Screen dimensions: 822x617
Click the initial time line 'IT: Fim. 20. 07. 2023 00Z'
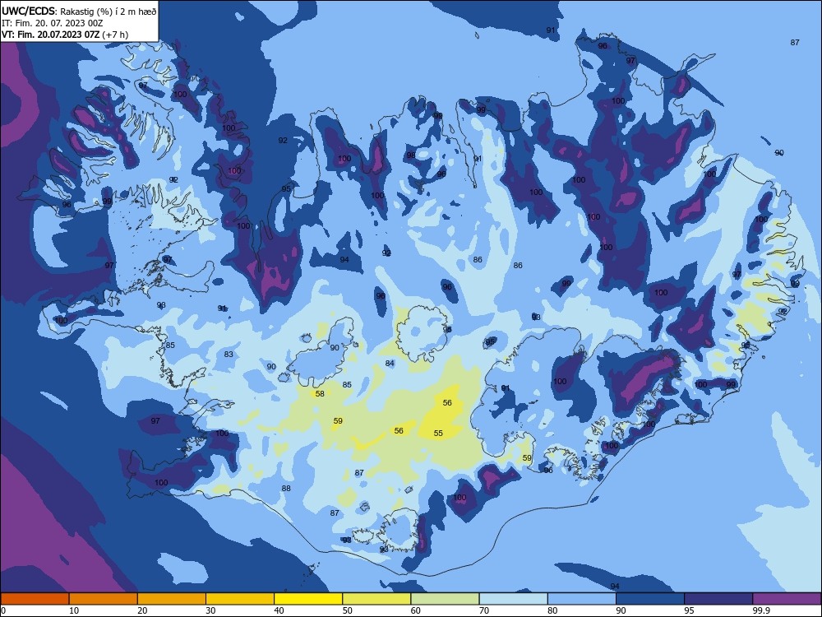coord(53,23)
